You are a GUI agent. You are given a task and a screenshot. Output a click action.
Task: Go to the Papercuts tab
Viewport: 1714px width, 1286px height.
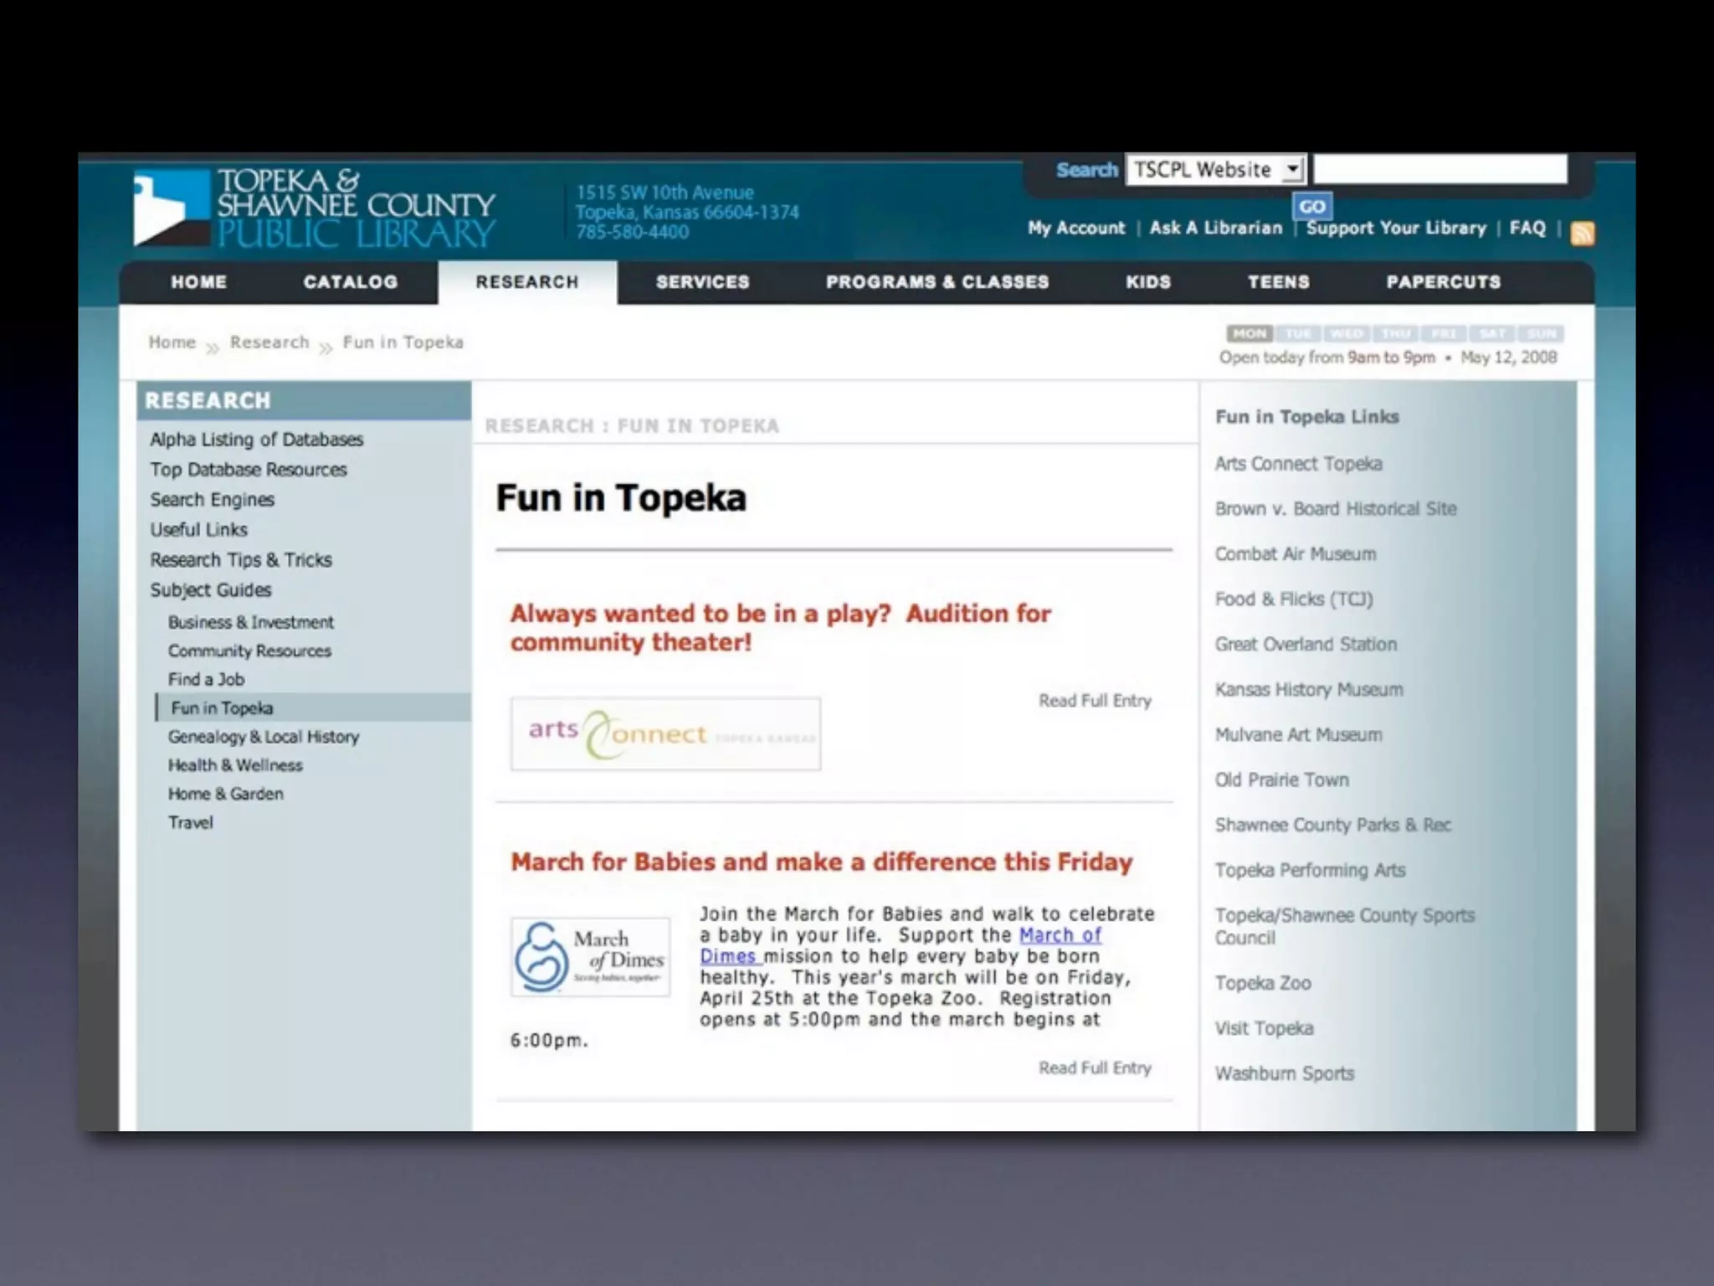(x=1443, y=282)
